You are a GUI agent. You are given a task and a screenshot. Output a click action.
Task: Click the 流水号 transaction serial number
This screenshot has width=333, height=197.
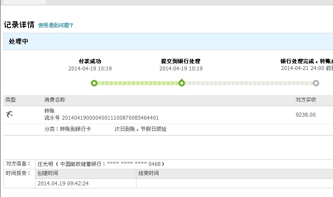[101, 118]
